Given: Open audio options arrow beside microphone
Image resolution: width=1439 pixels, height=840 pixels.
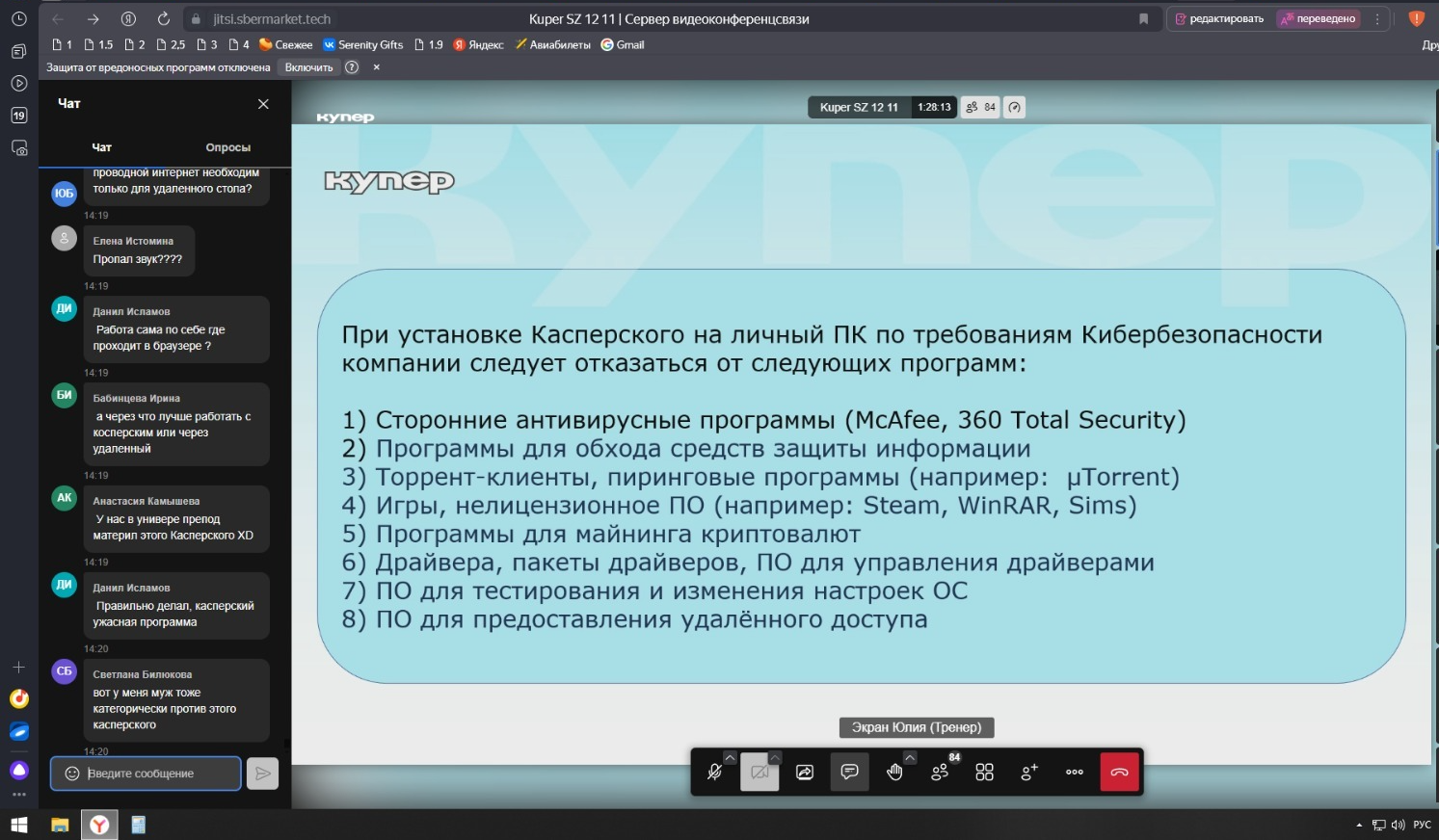Looking at the screenshot, I should click(x=730, y=758).
